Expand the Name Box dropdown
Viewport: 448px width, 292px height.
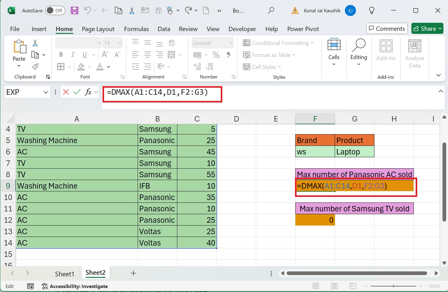tap(46, 92)
